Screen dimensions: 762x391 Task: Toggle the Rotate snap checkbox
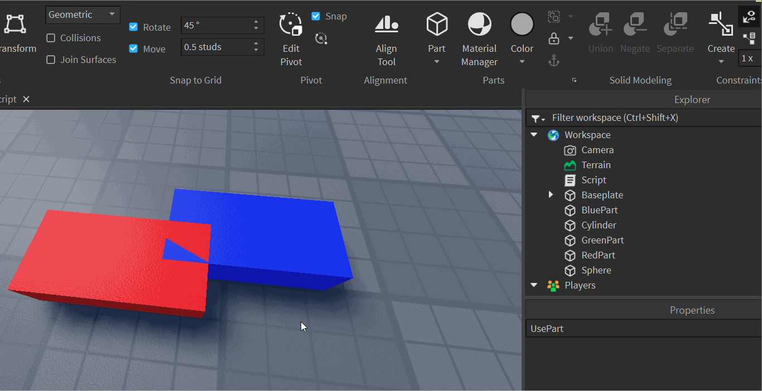click(x=133, y=27)
